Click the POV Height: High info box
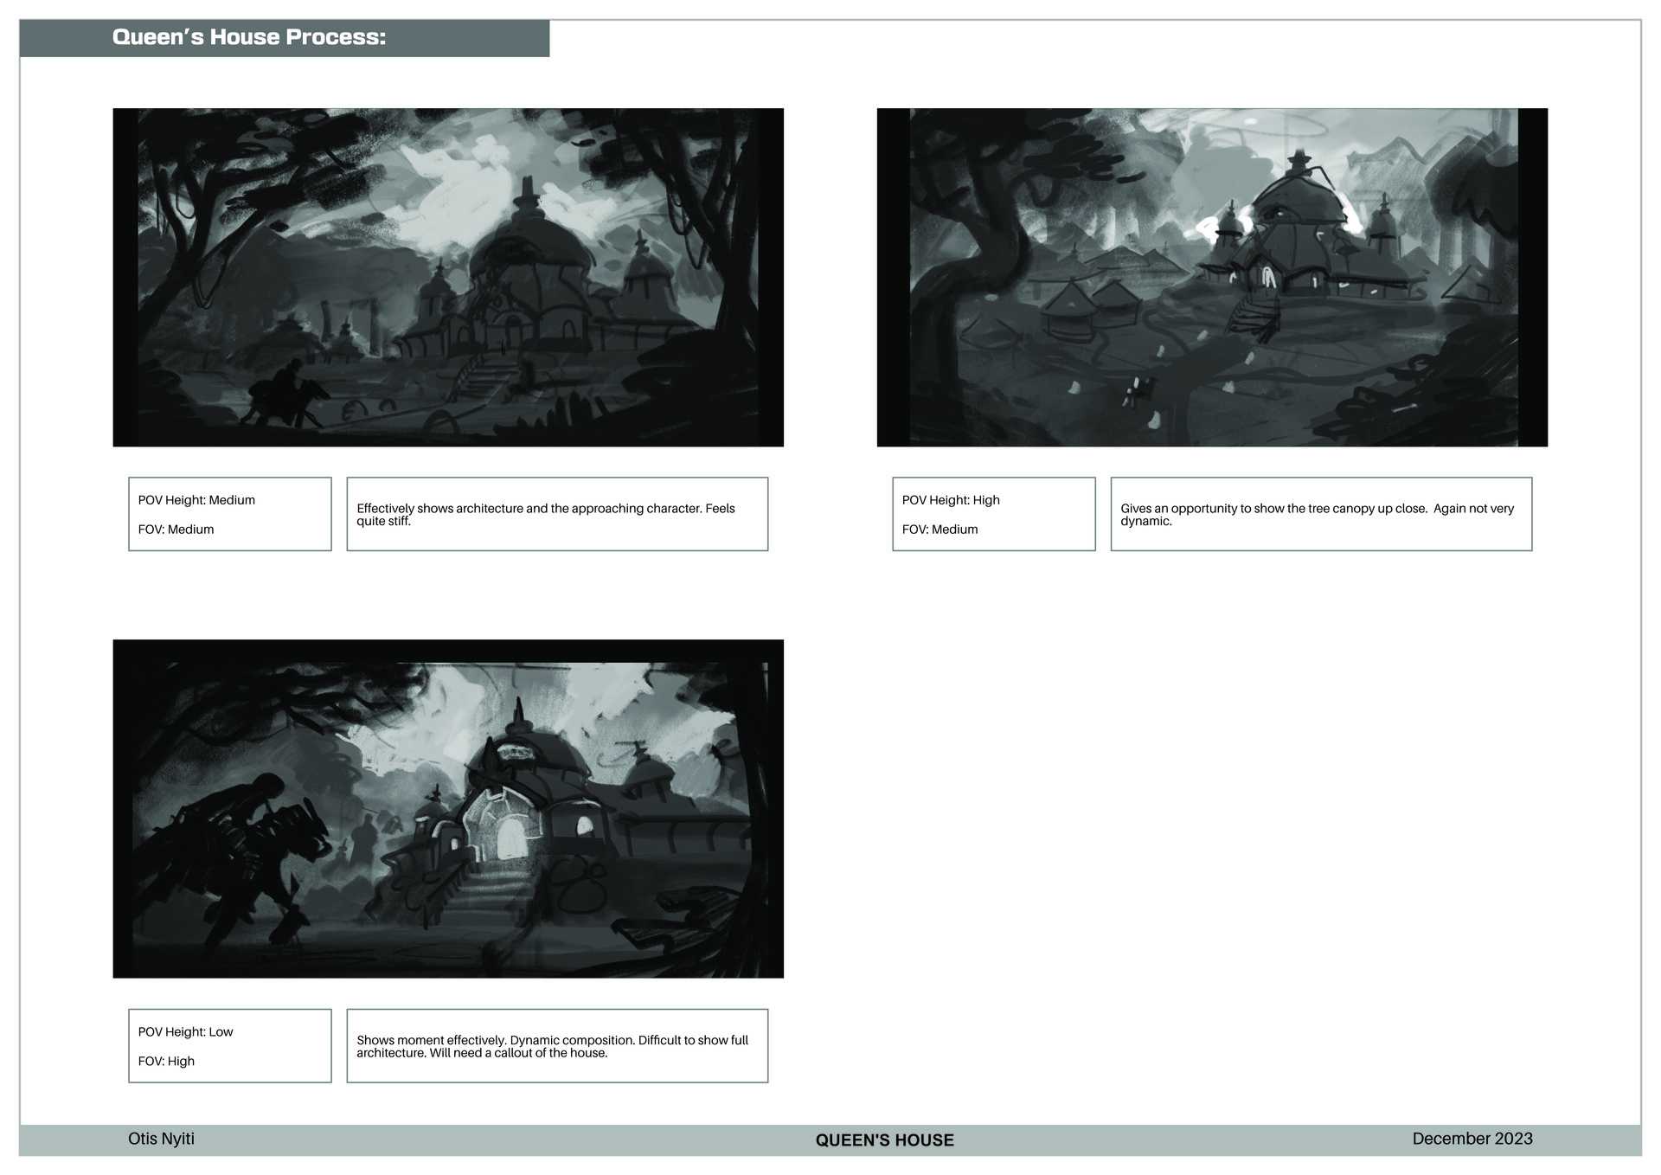 (993, 513)
